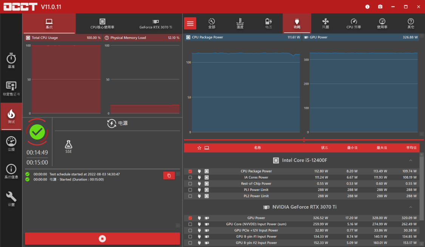Viewport: 425px width, 247px height.
Task: Click the OCCT logo in title bar
Action: (x=20, y=6)
